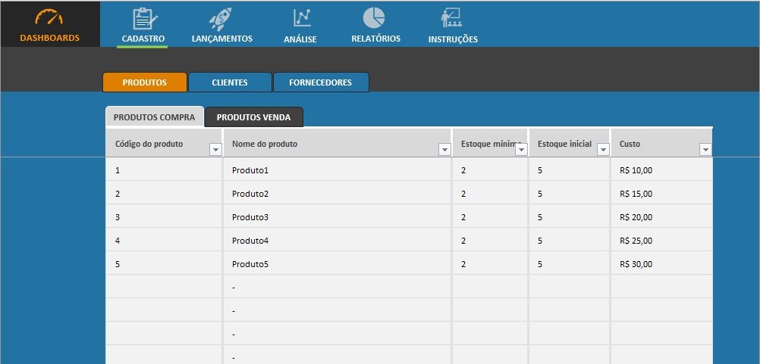This screenshot has height=364, width=760.
Task: Switch to PRODUTOS VENDA sub-tab
Action: tap(253, 117)
